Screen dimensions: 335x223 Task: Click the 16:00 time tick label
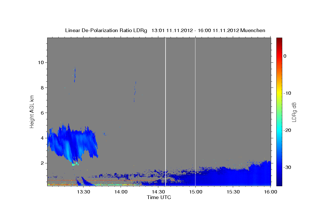coord(271,192)
